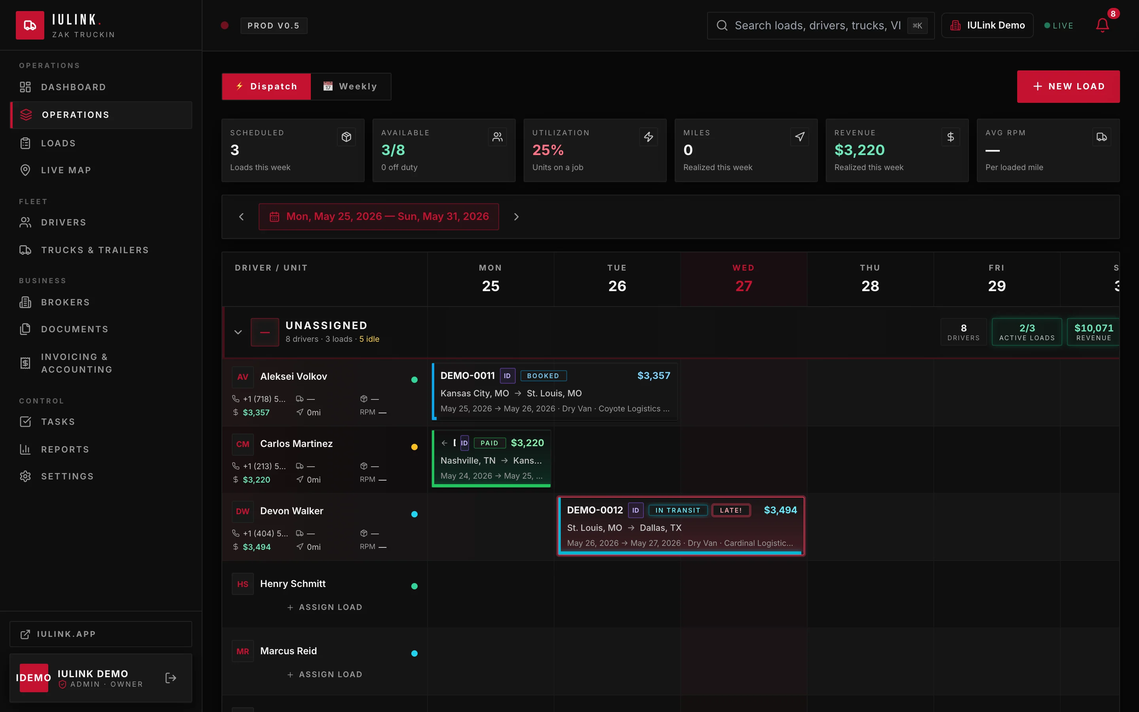The image size is (1139, 712).
Task: Click the Utilization lightning icon
Action: point(649,137)
